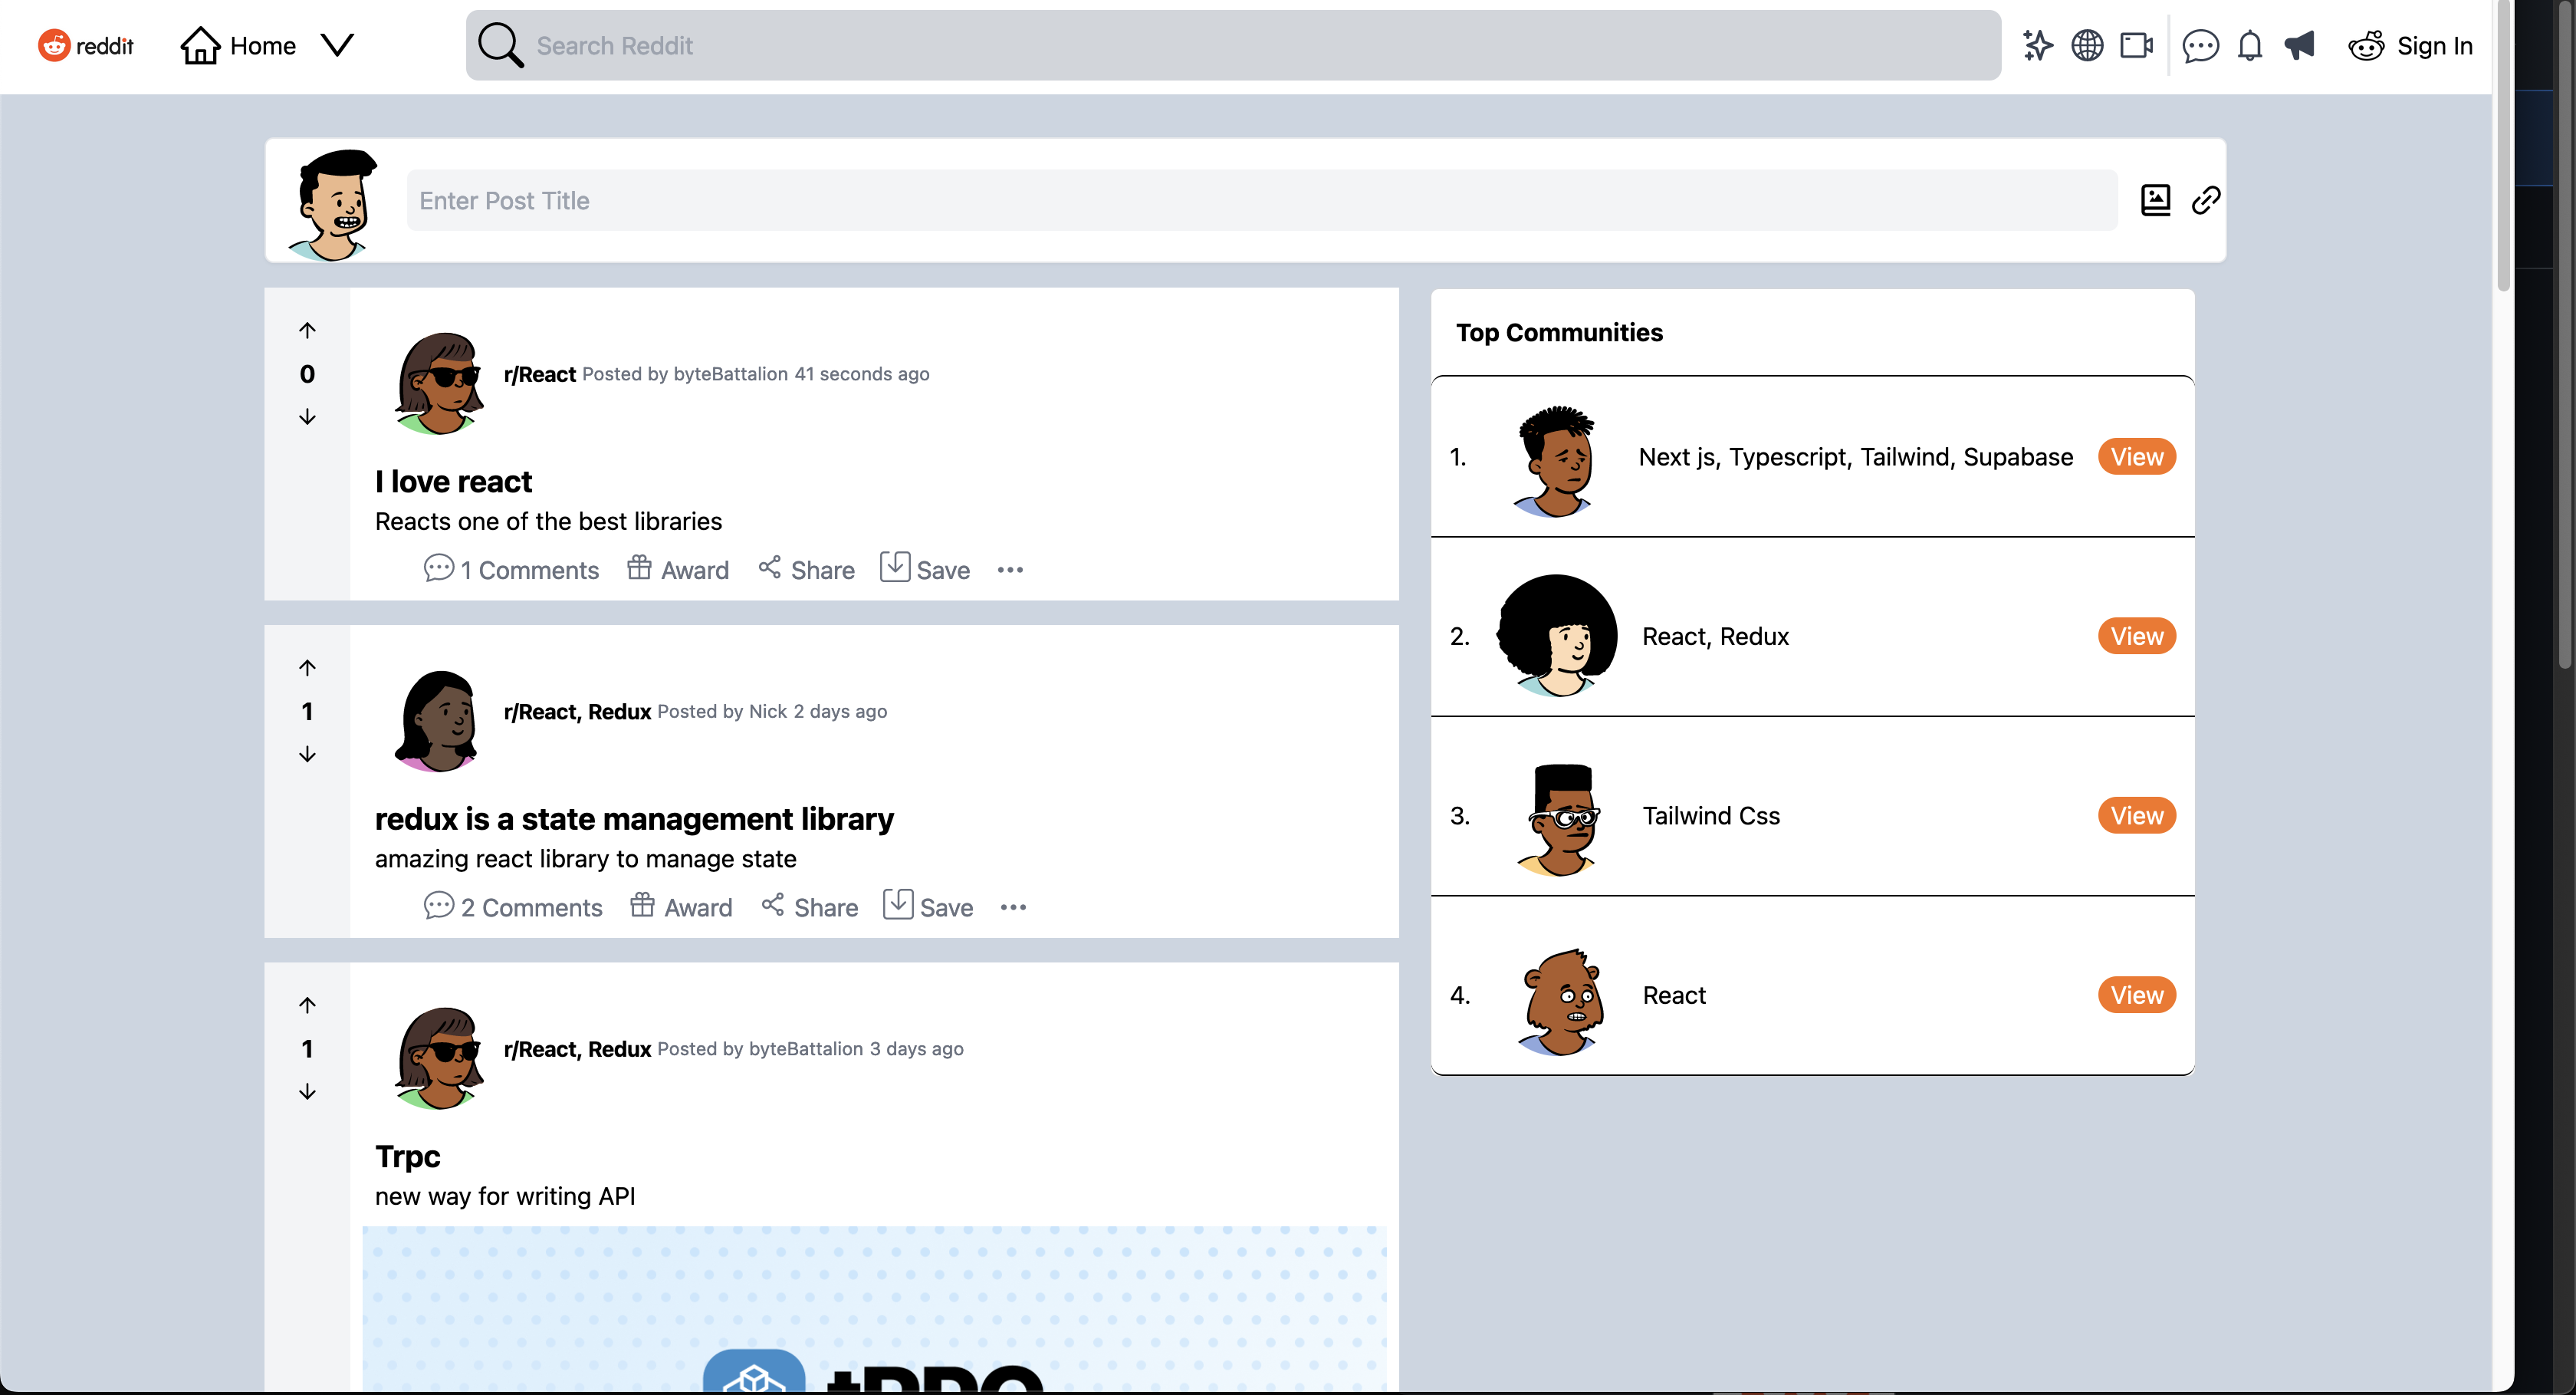
Task: Click the sparkle icon in the top bar
Action: coord(2038,46)
